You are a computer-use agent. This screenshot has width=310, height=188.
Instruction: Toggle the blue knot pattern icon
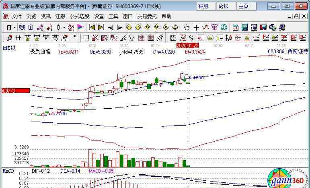coord(22,27)
